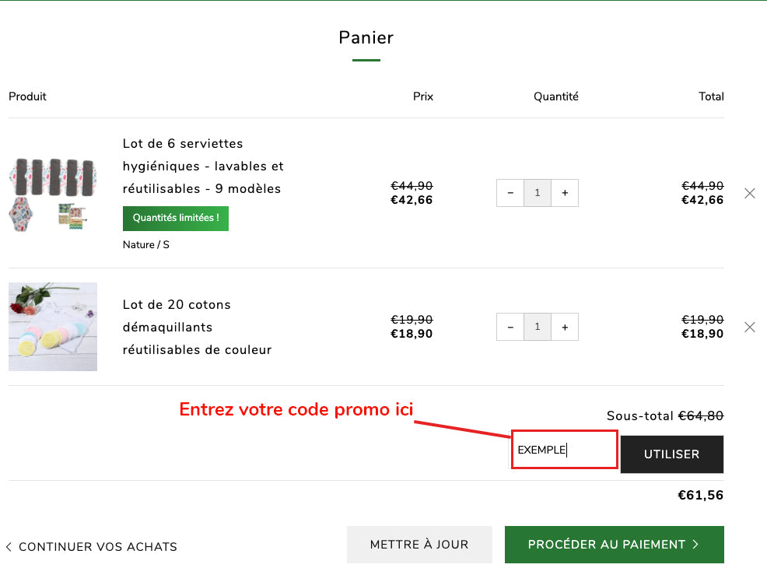Increase quantity of the serviettes hygiéniques lot
This screenshot has width=767, height=575.
point(564,193)
